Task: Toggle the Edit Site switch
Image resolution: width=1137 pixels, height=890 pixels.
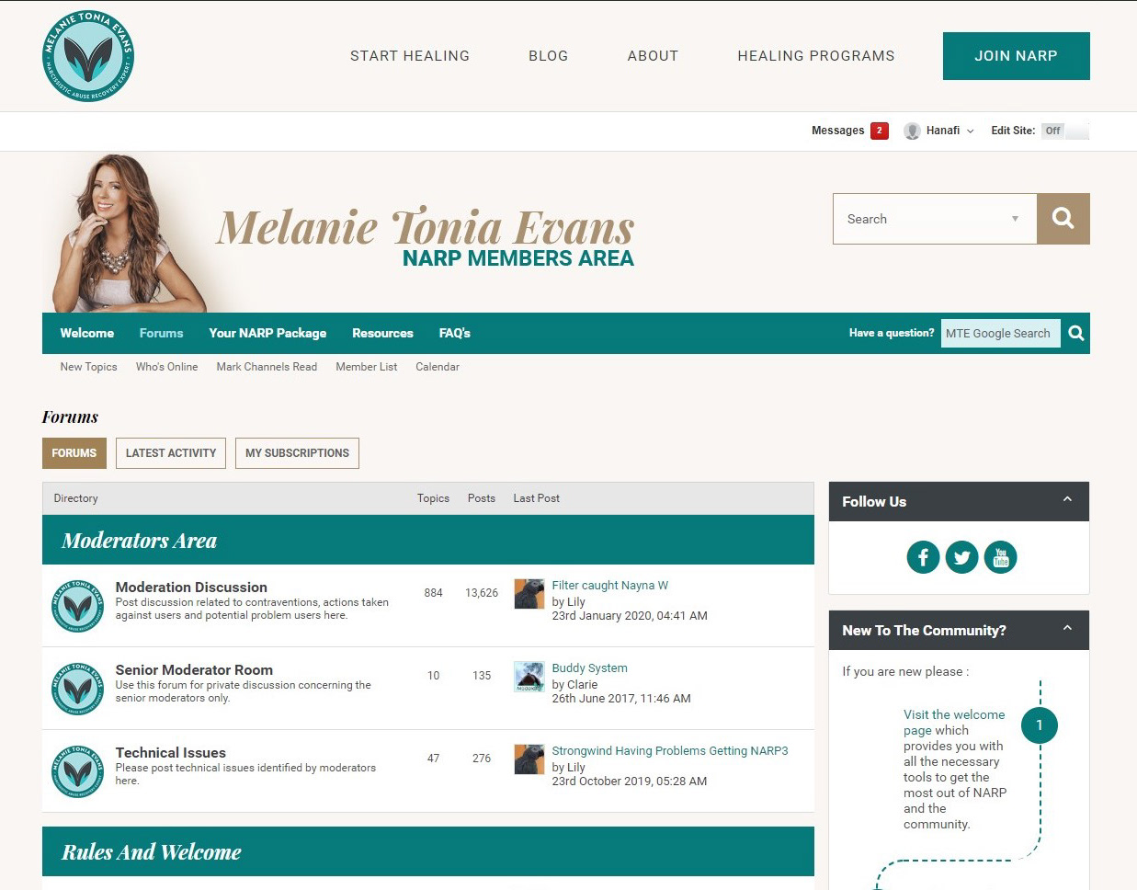Action: point(1065,131)
